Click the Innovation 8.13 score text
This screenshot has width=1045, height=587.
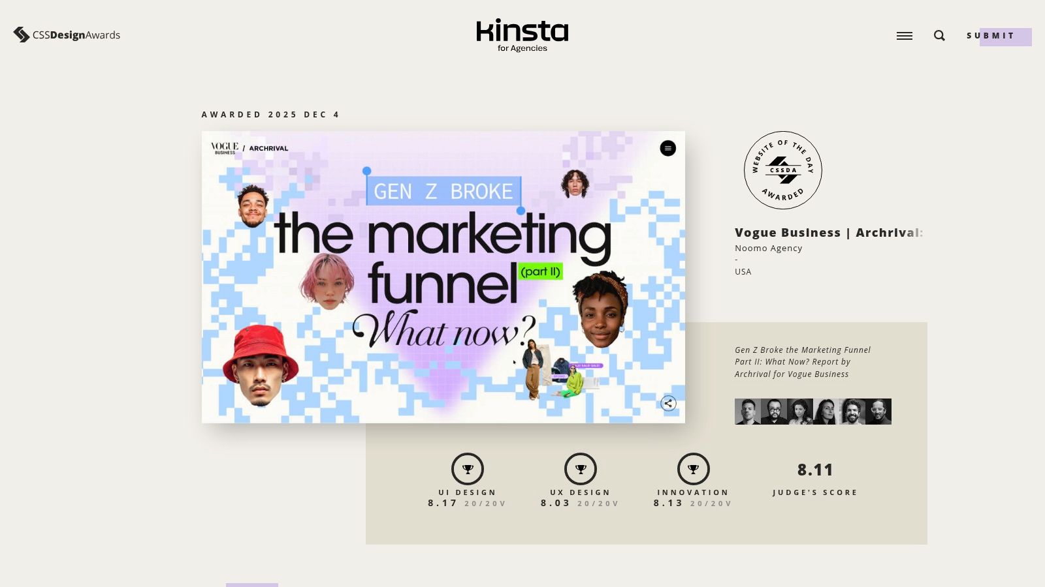(668, 504)
